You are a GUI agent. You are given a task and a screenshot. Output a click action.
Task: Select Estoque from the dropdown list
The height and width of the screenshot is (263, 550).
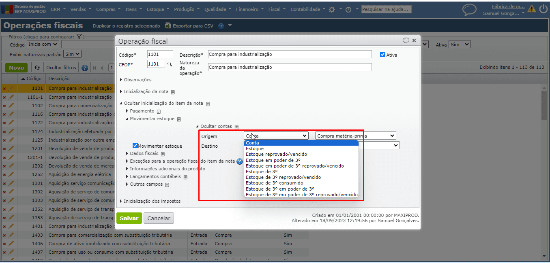[x=301, y=148]
